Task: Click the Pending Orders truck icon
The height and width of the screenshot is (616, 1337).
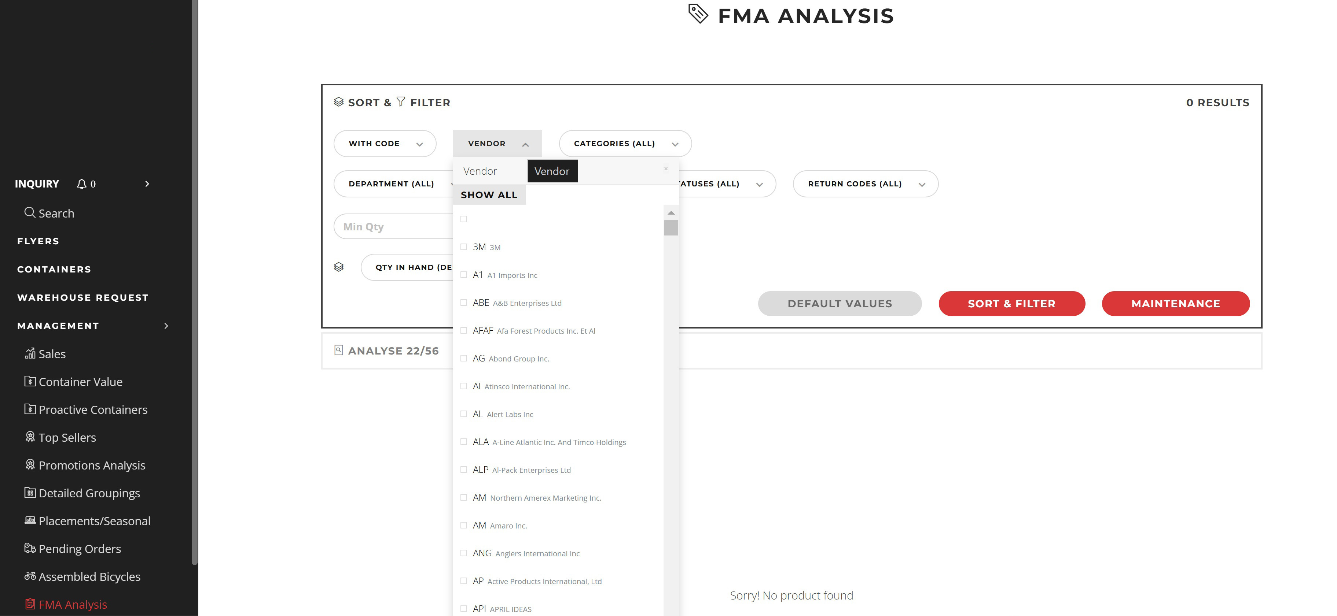Action: click(30, 548)
